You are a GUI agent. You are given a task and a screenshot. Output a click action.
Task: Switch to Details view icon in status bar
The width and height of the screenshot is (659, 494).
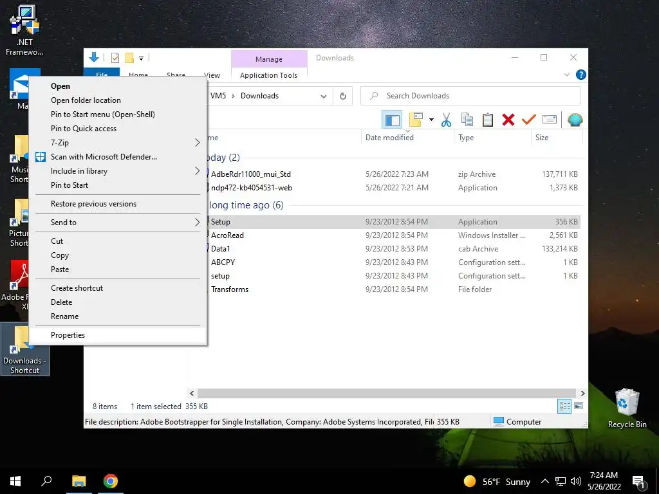point(564,406)
